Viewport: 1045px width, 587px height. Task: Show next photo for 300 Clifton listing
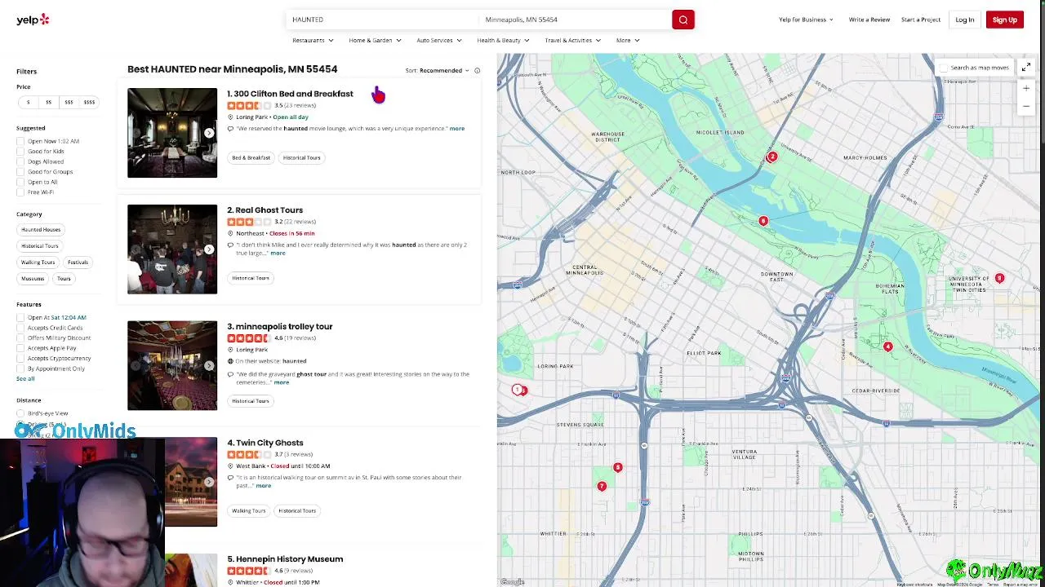click(x=209, y=133)
